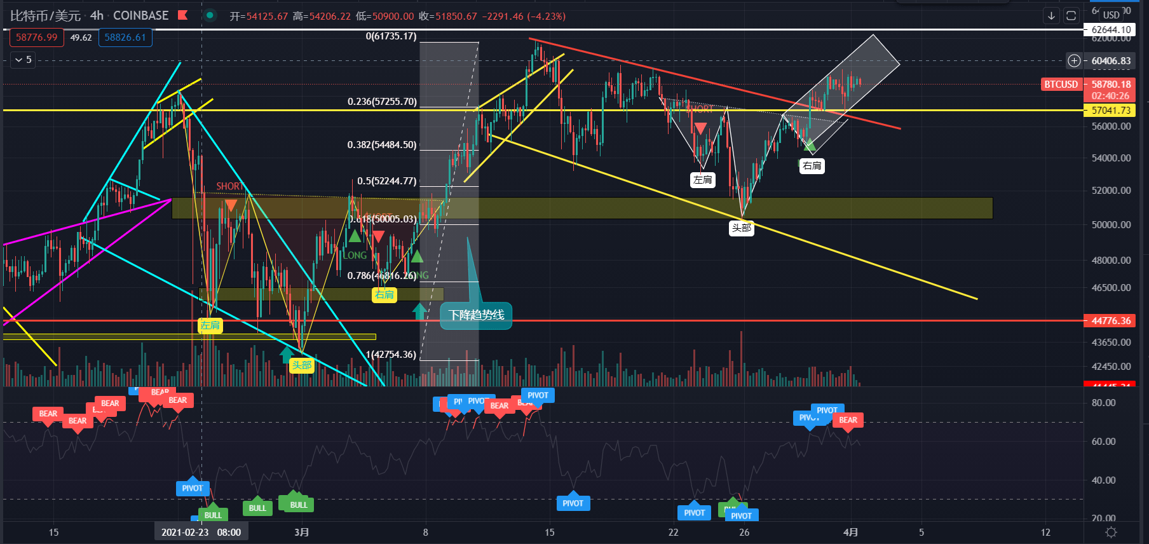Screen dimensions: 1149x544
Task: Click the PIVOT label near March 15 low
Action: [573, 503]
